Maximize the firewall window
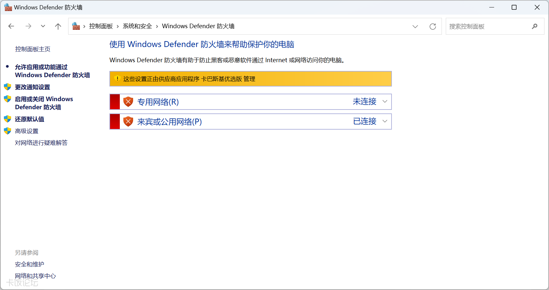Image resolution: width=549 pixels, height=290 pixels. click(x=514, y=7)
